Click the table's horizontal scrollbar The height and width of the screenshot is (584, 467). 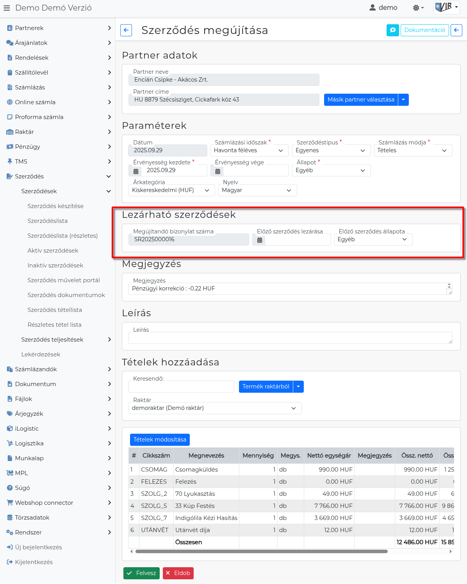click(262, 552)
